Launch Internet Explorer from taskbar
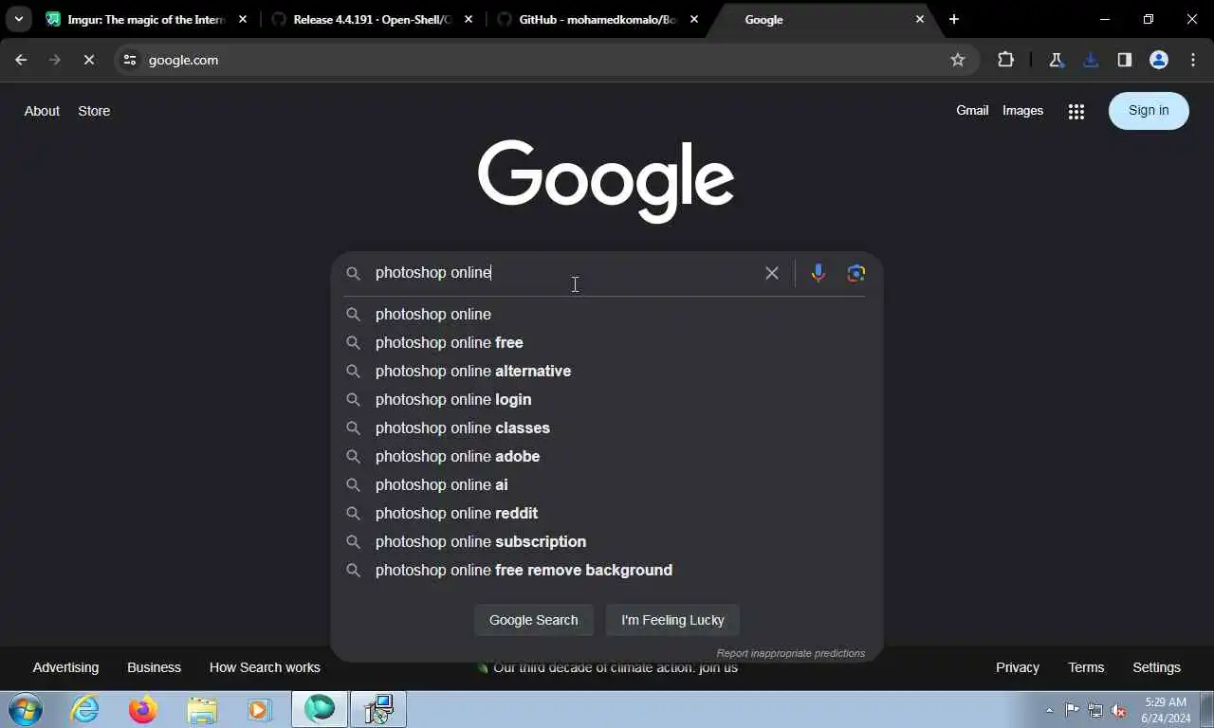The width and height of the screenshot is (1214, 728). pyautogui.click(x=85, y=709)
